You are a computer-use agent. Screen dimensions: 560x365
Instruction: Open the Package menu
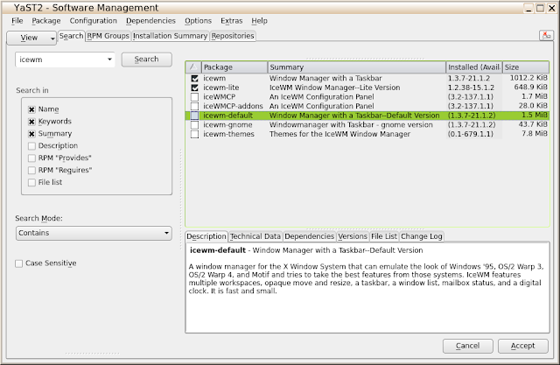click(x=46, y=21)
